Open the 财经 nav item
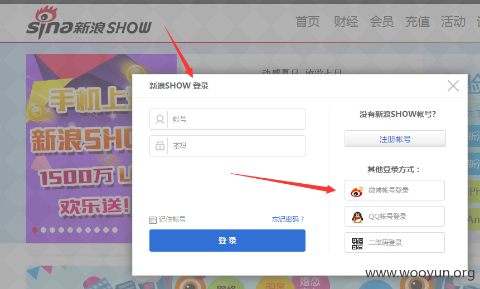The height and width of the screenshot is (289, 480). click(x=346, y=22)
